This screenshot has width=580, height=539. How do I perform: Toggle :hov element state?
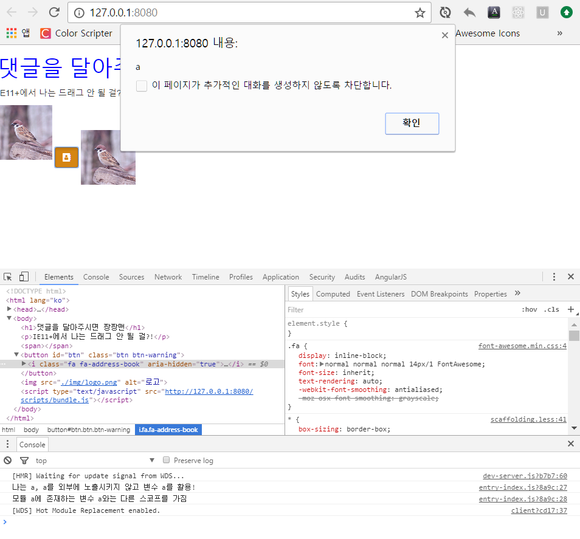[530, 309]
